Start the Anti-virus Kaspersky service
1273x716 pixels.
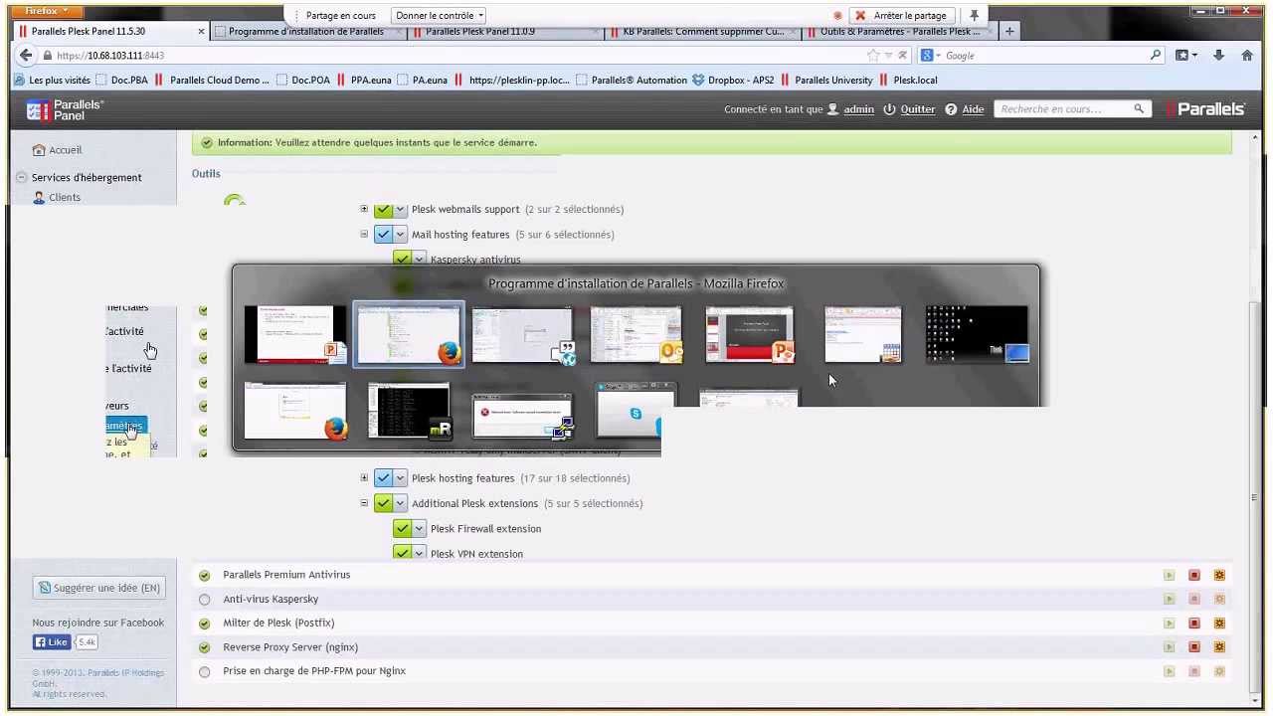(1169, 599)
